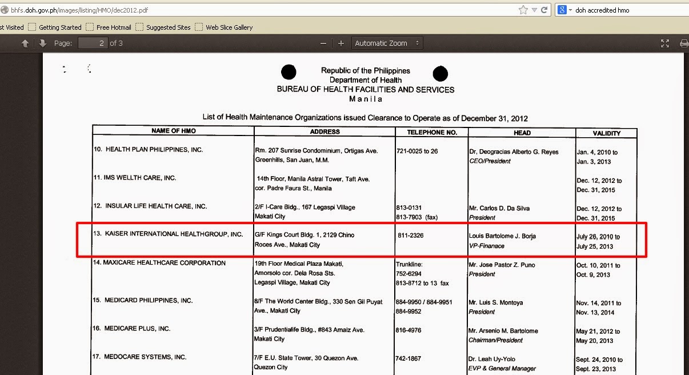Open the Web Slice Gallery bookmark
Image resolution: width=689 pixels, height=375 pixels.
pyautogui.click(x=224, y=27)
